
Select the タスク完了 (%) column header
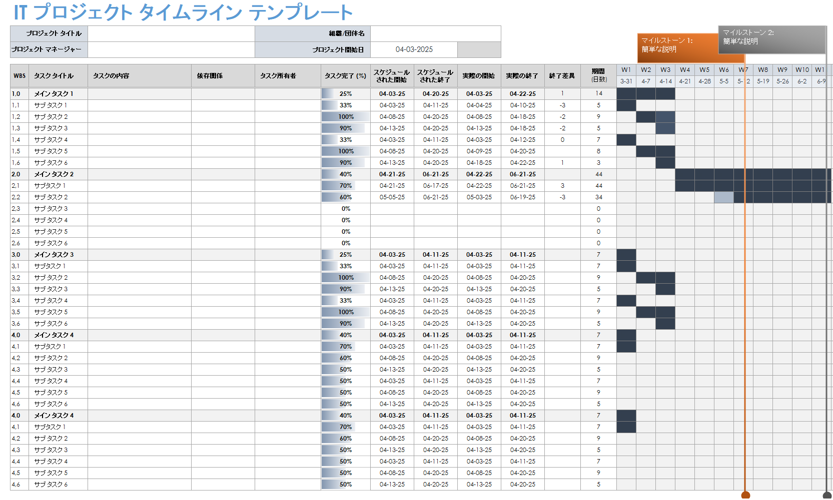[346, 76]
